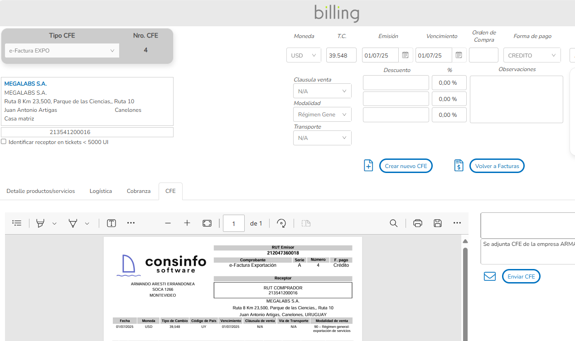575x341 pixels.
Task: Expand the Forma de pago CREDITO dropdown
Action: tap(532, 55)
